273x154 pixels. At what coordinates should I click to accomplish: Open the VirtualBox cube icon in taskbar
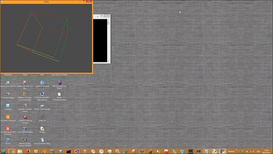click(52, 151)
